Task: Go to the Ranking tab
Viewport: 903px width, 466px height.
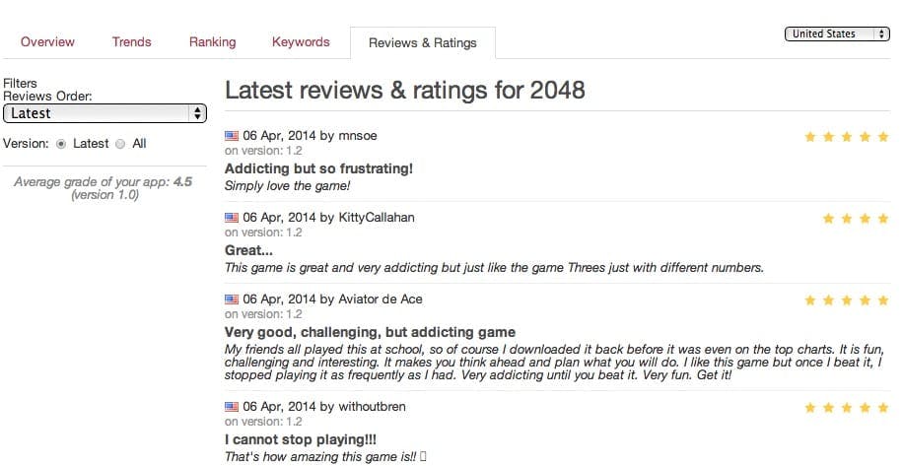Action: 212,42
